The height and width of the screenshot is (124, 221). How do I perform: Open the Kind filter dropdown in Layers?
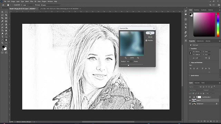pyautogui.click(x=194, y=87)
